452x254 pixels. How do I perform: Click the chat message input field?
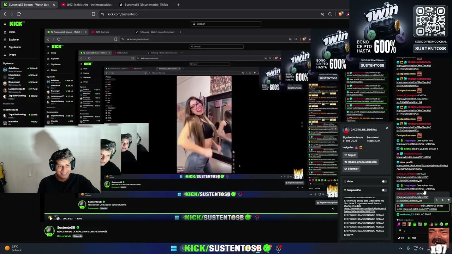[x=424, y=231]
